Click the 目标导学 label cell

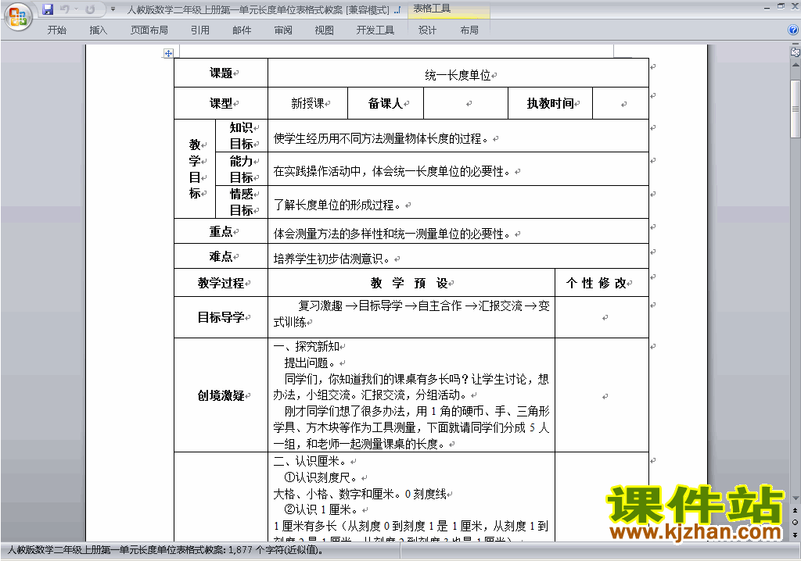coord(221,317)
